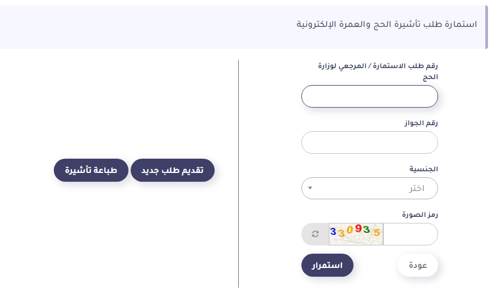
Task: Click the 'عودة' back button
Action: (x=418, y=265)
